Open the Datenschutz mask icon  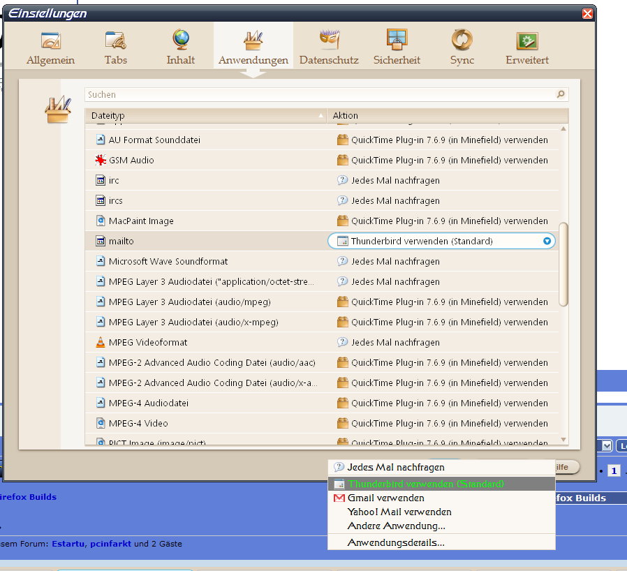pos(329,40)
